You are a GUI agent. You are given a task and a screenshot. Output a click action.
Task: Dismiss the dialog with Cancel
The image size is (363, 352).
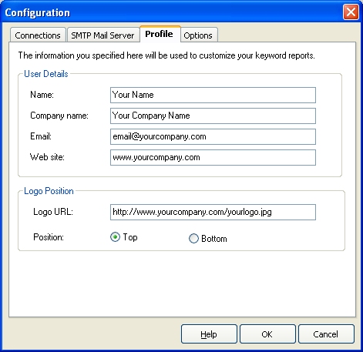point(326,334)
